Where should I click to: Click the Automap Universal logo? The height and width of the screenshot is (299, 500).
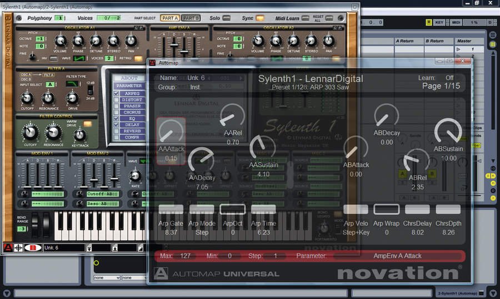(x=217, y=273)
